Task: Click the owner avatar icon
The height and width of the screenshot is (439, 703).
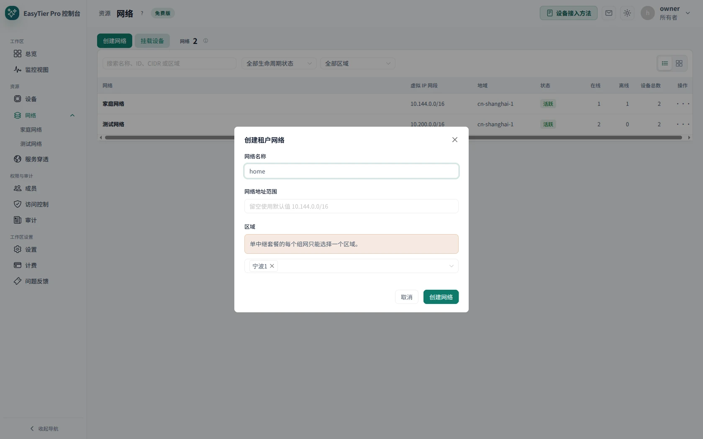Action: click(x=648, y=13)
